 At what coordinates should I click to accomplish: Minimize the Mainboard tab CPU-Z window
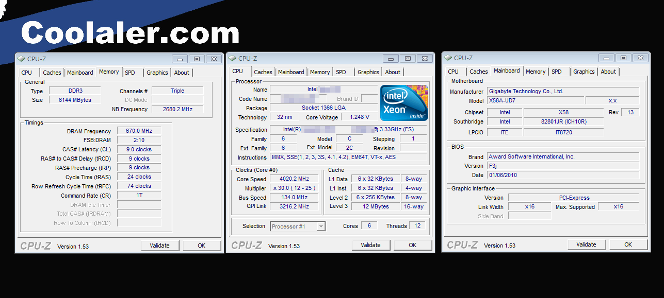click(x=606, y=58)
